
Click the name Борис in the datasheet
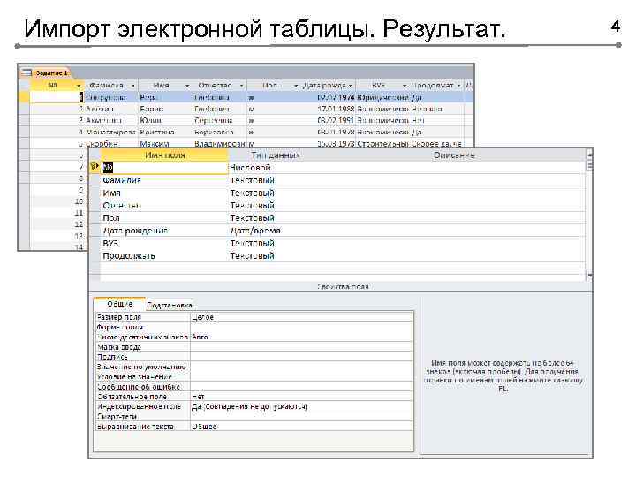[151, 110]
